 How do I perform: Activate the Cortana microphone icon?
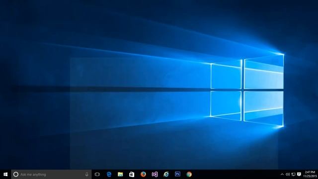[x=87, y=175]
